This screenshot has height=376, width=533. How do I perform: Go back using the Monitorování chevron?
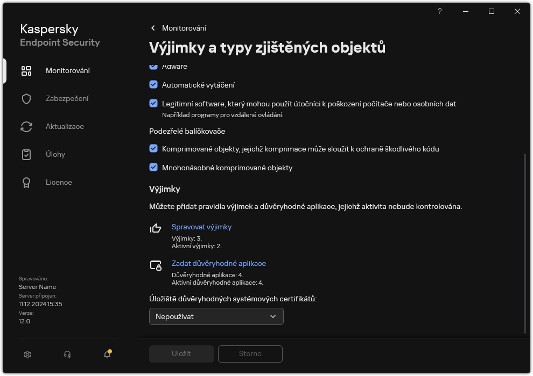click(x=152, y=28)
